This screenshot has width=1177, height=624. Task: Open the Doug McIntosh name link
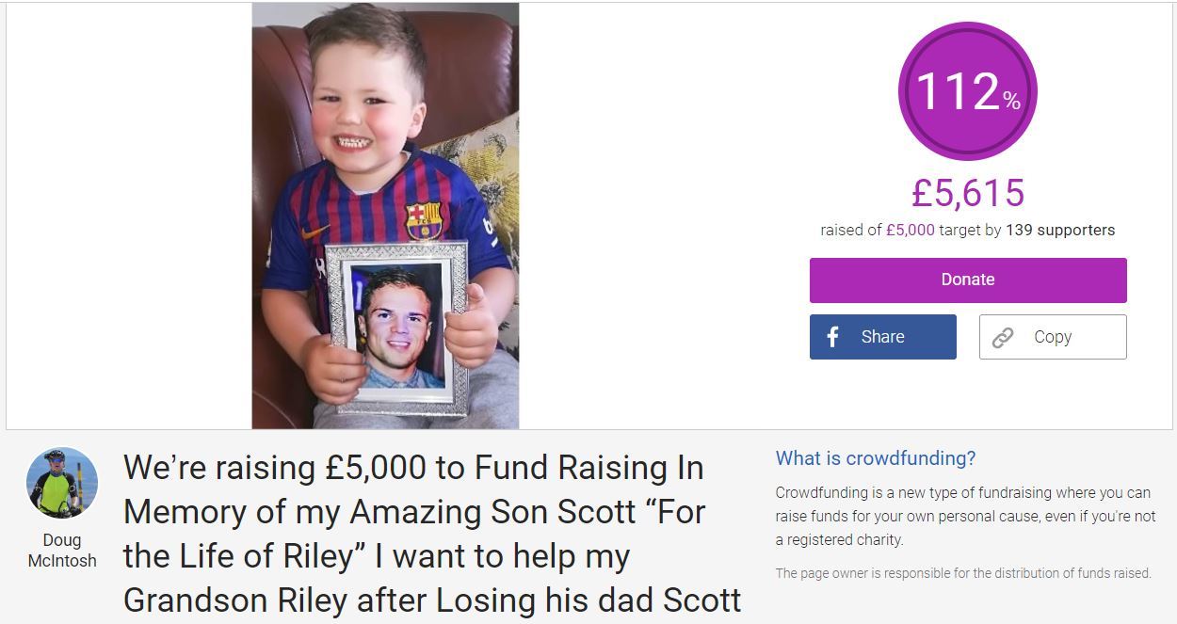coord(62,551)
